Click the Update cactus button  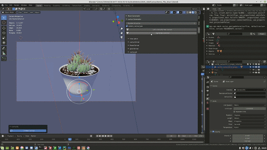click(x=28, y=130)
